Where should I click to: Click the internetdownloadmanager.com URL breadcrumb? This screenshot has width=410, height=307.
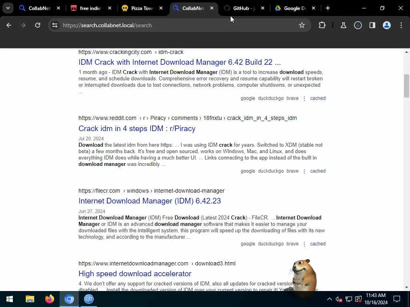[x=157, y=263]
